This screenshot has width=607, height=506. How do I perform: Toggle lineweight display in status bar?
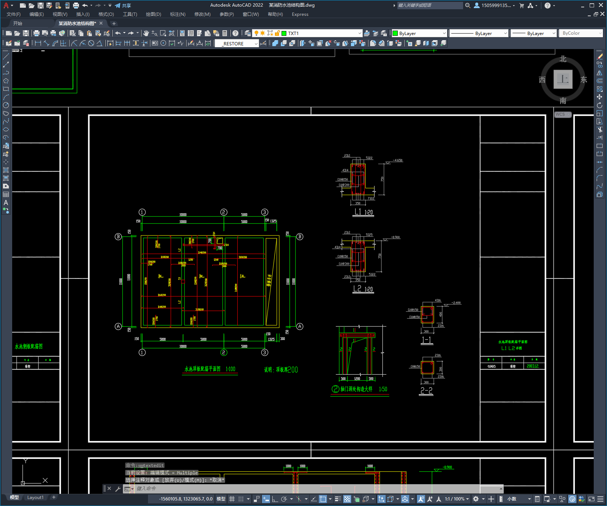(338, 499)
